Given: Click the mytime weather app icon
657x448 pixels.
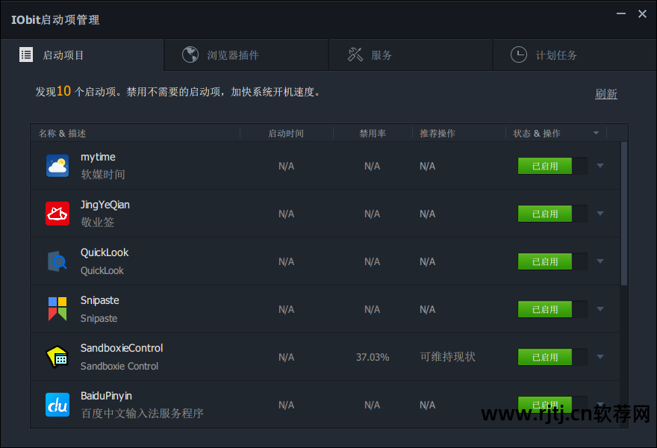Looking at the screenshot, I should 57,165.
